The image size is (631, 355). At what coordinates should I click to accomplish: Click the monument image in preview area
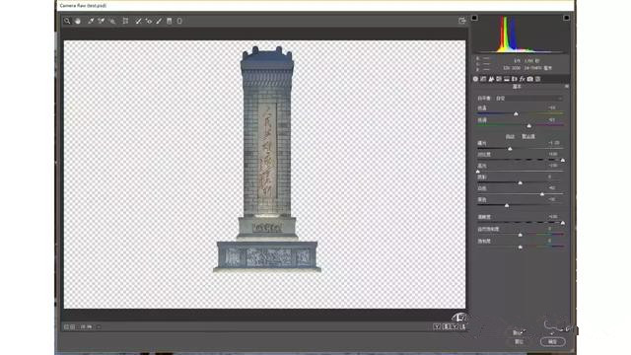point(267,160)
